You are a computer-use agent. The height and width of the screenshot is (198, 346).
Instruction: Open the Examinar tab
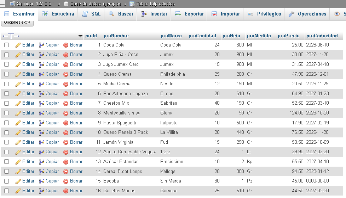click(x=19, y=14)
